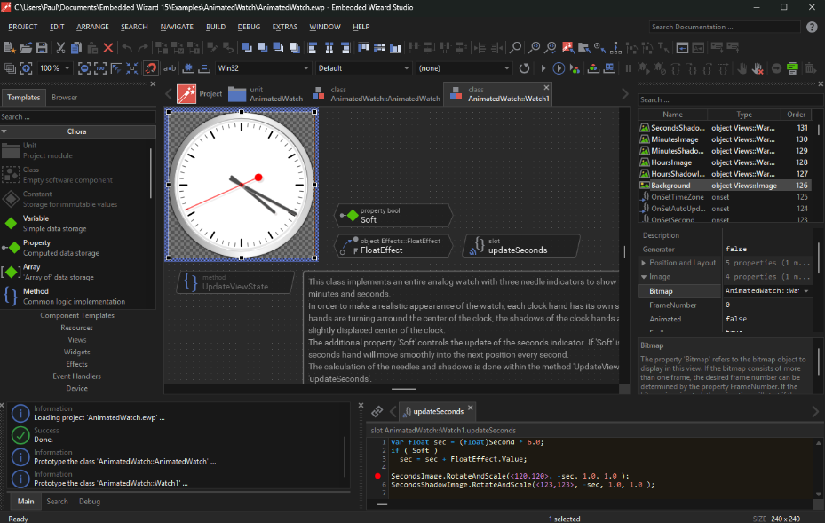Viewport: 825px width, 523px height.
Task: Click the Save project icon
Action: coord(41,47)
